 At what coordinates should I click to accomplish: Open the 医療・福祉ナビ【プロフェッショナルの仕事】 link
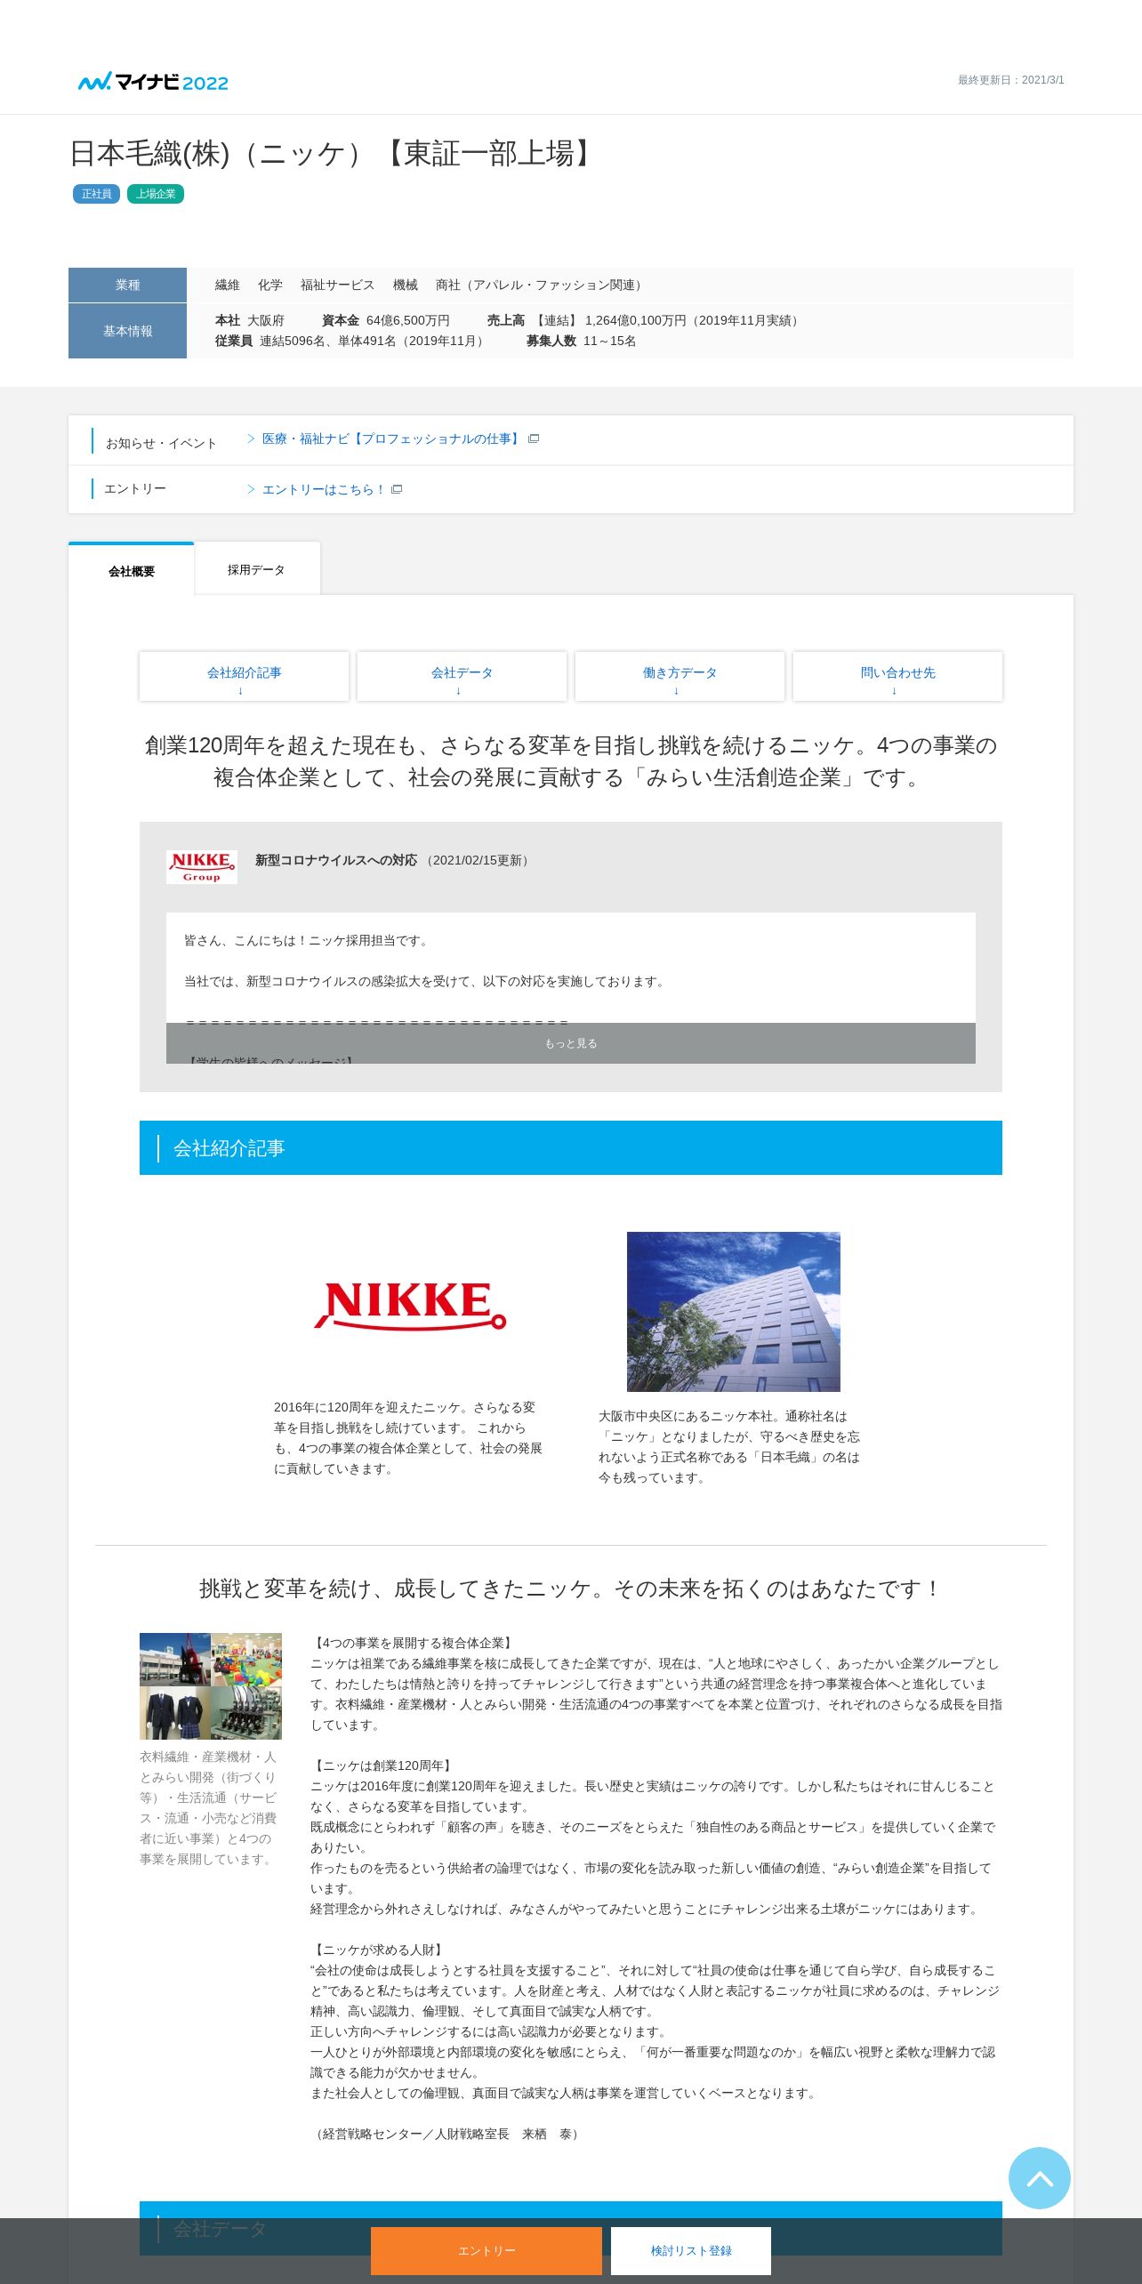click(390, 438)
